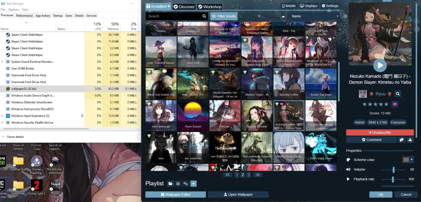Image resolution: width=421 pixels, height=202 pixels.
Task: Open the playlist folder icon
Action: pyautogui.click(x=170, y=184)
